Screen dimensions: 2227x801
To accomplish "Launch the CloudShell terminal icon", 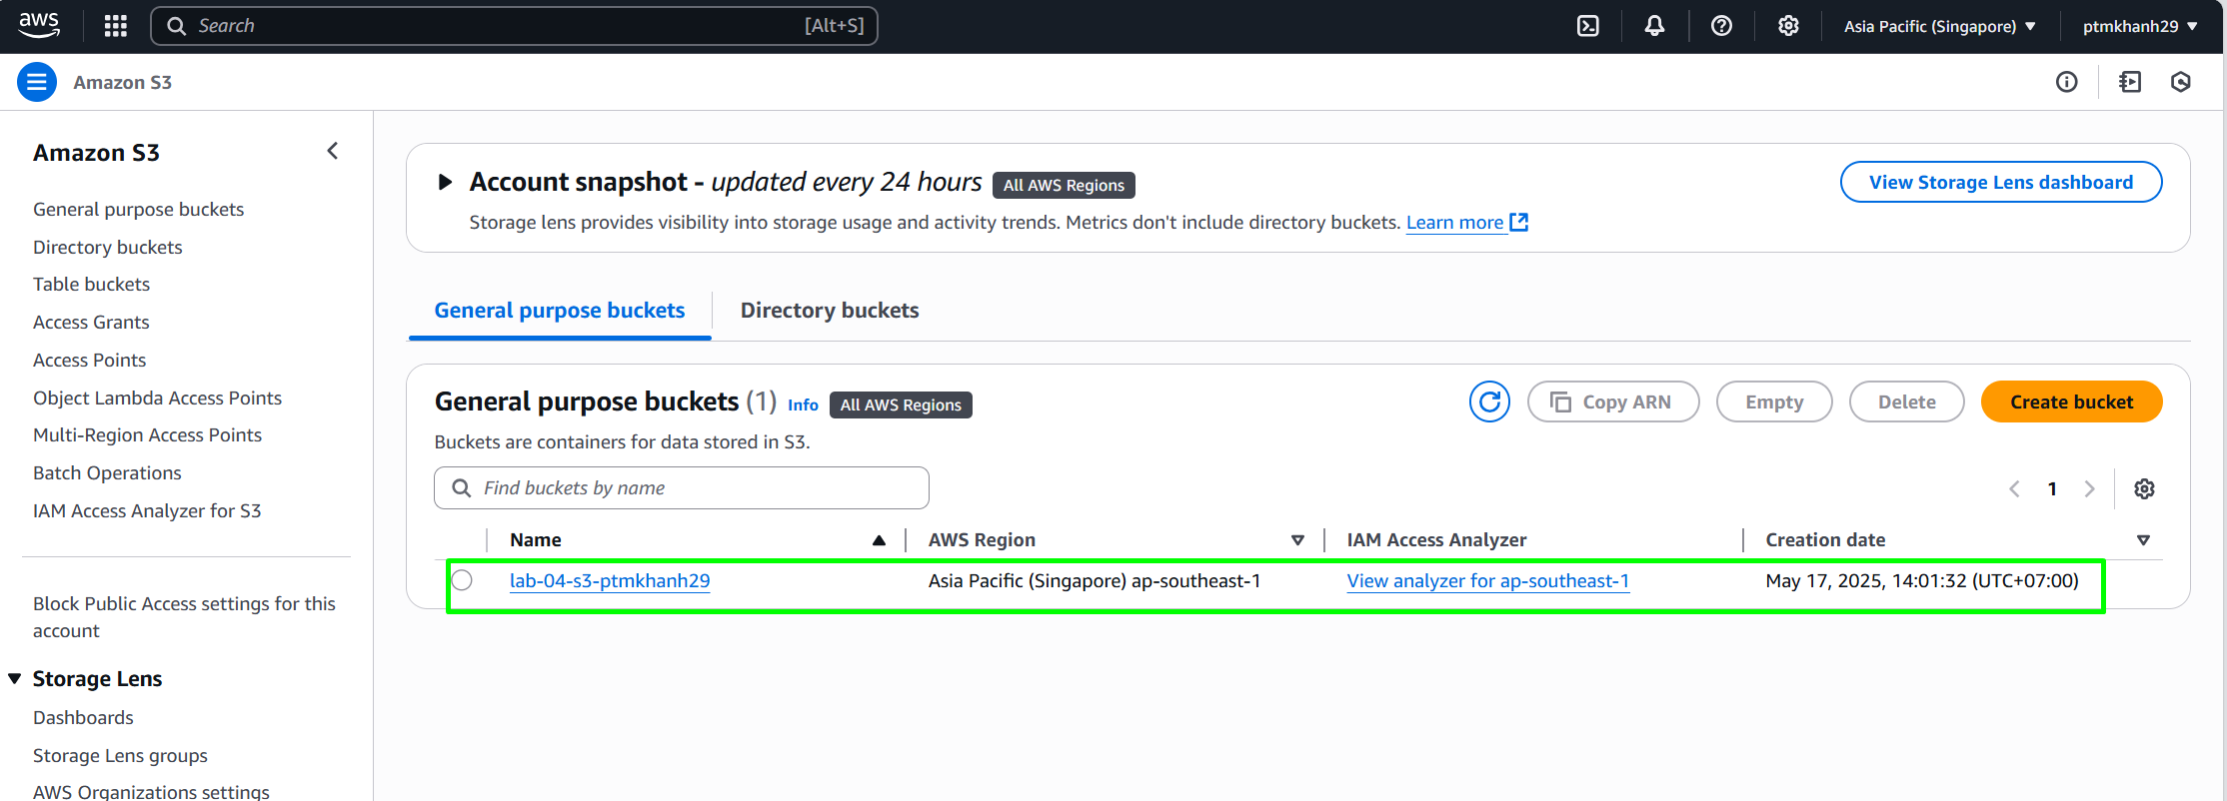I will [1587, 26].
